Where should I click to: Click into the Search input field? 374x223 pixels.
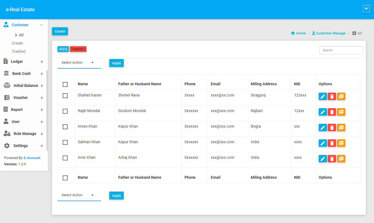click(341, 50)
